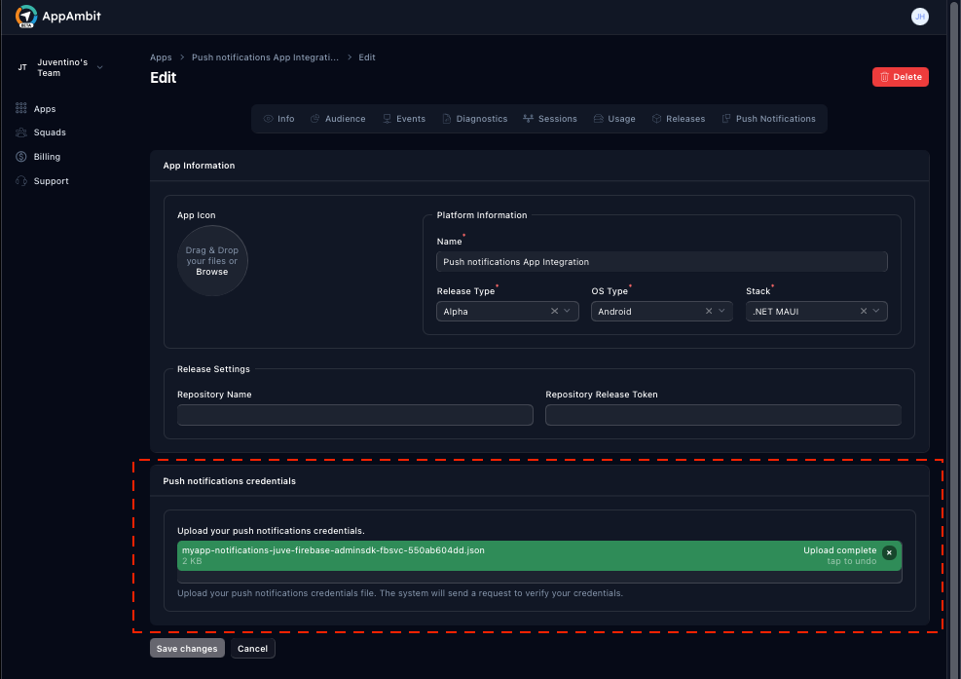This screenshot has height=679, width=961.
Task: Click the green upload complete progress bar
Action: pos(536,554)
